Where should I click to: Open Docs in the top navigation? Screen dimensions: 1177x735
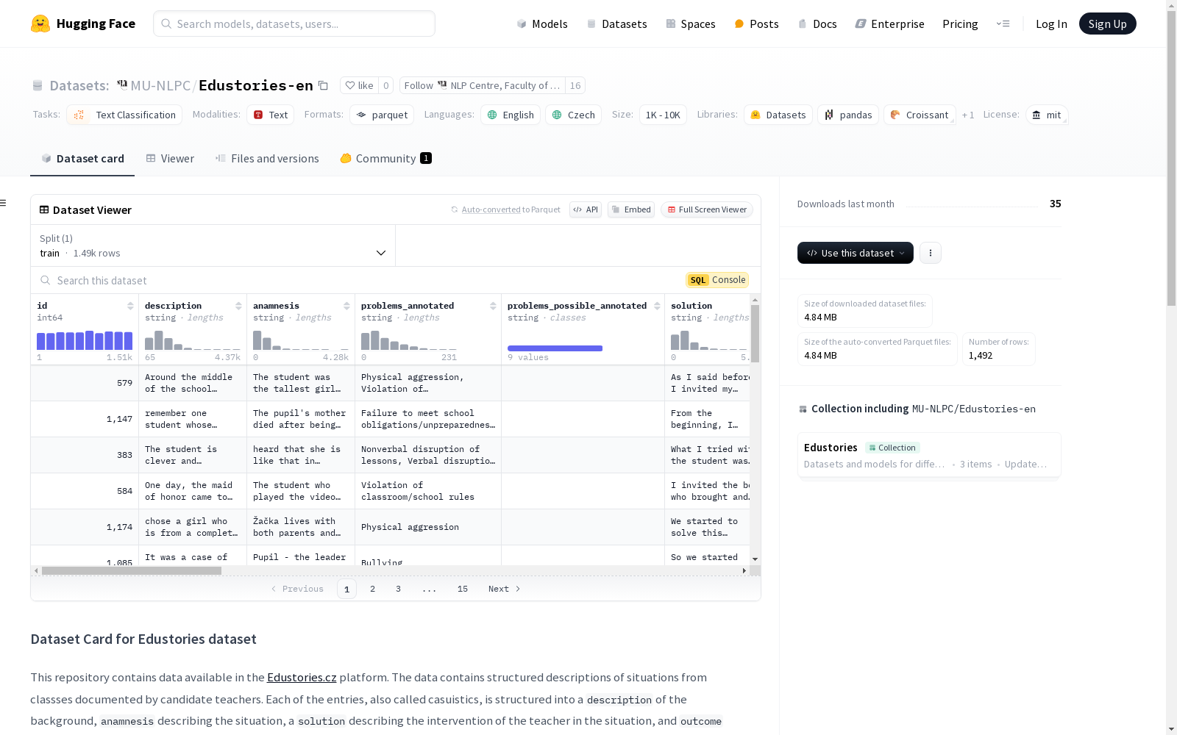[817, 24]
